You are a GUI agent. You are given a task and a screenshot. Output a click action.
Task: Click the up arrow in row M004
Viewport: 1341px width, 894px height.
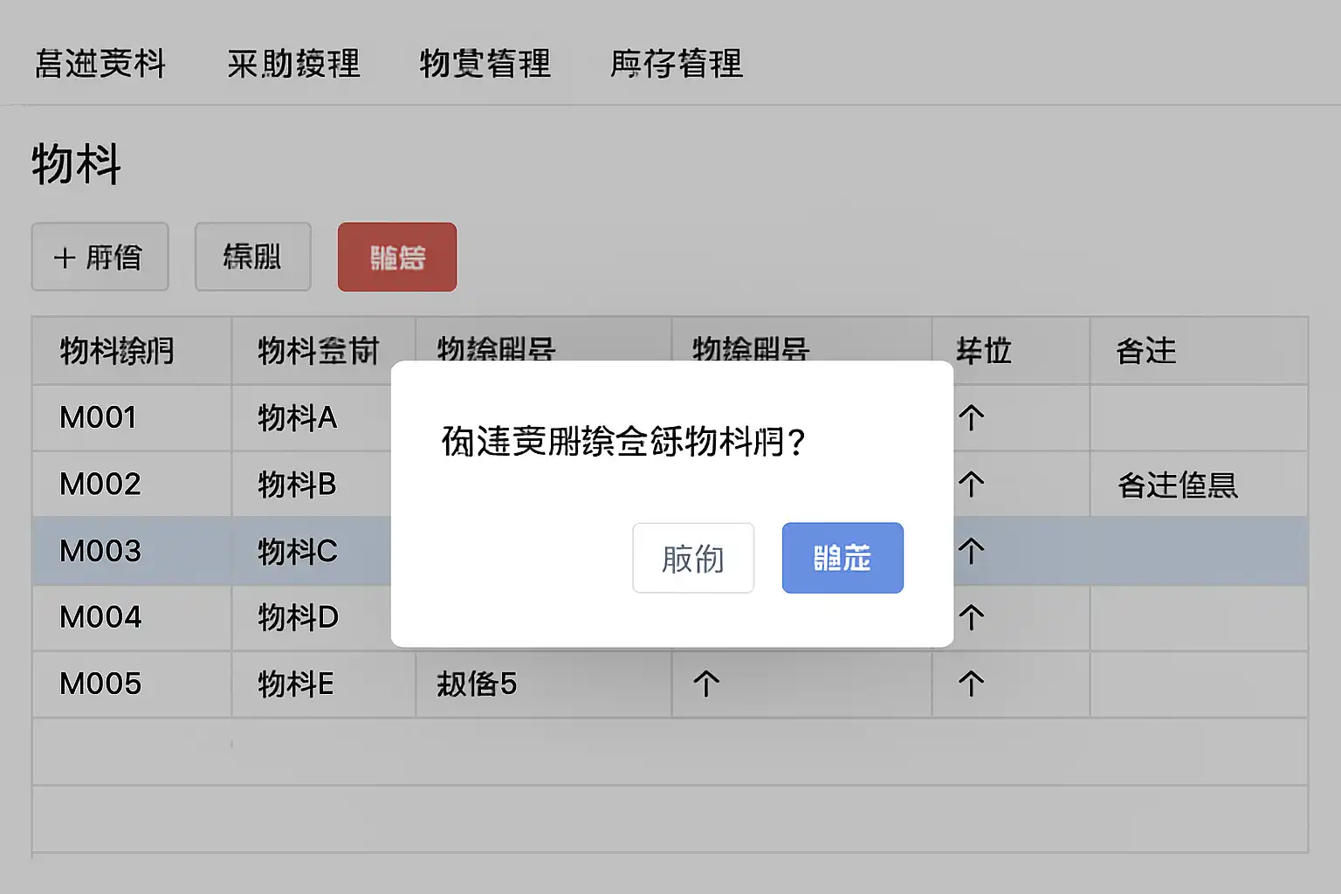[971, 617]
